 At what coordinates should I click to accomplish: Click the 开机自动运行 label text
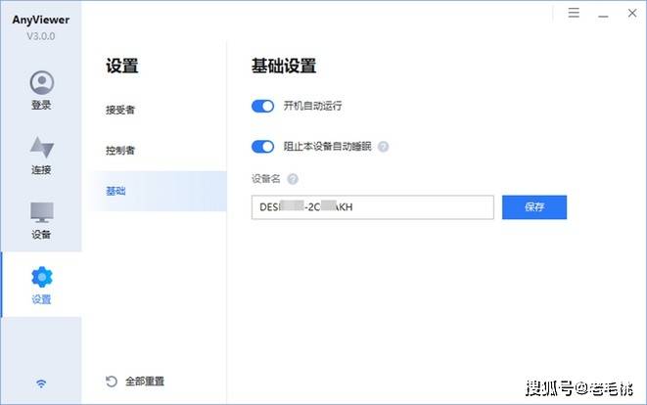point(312,106)
